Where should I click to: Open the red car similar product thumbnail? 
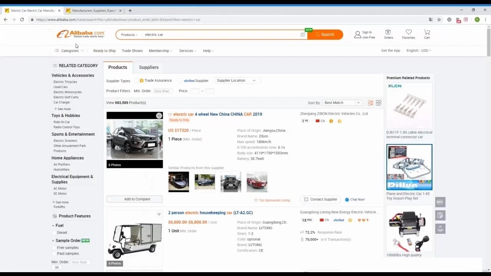(257, 182)
